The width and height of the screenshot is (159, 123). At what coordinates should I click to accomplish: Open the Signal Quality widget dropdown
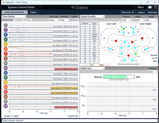92,16
